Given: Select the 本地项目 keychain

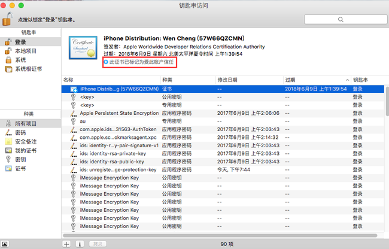Looking at the screenshot, I should click(26, 51).
